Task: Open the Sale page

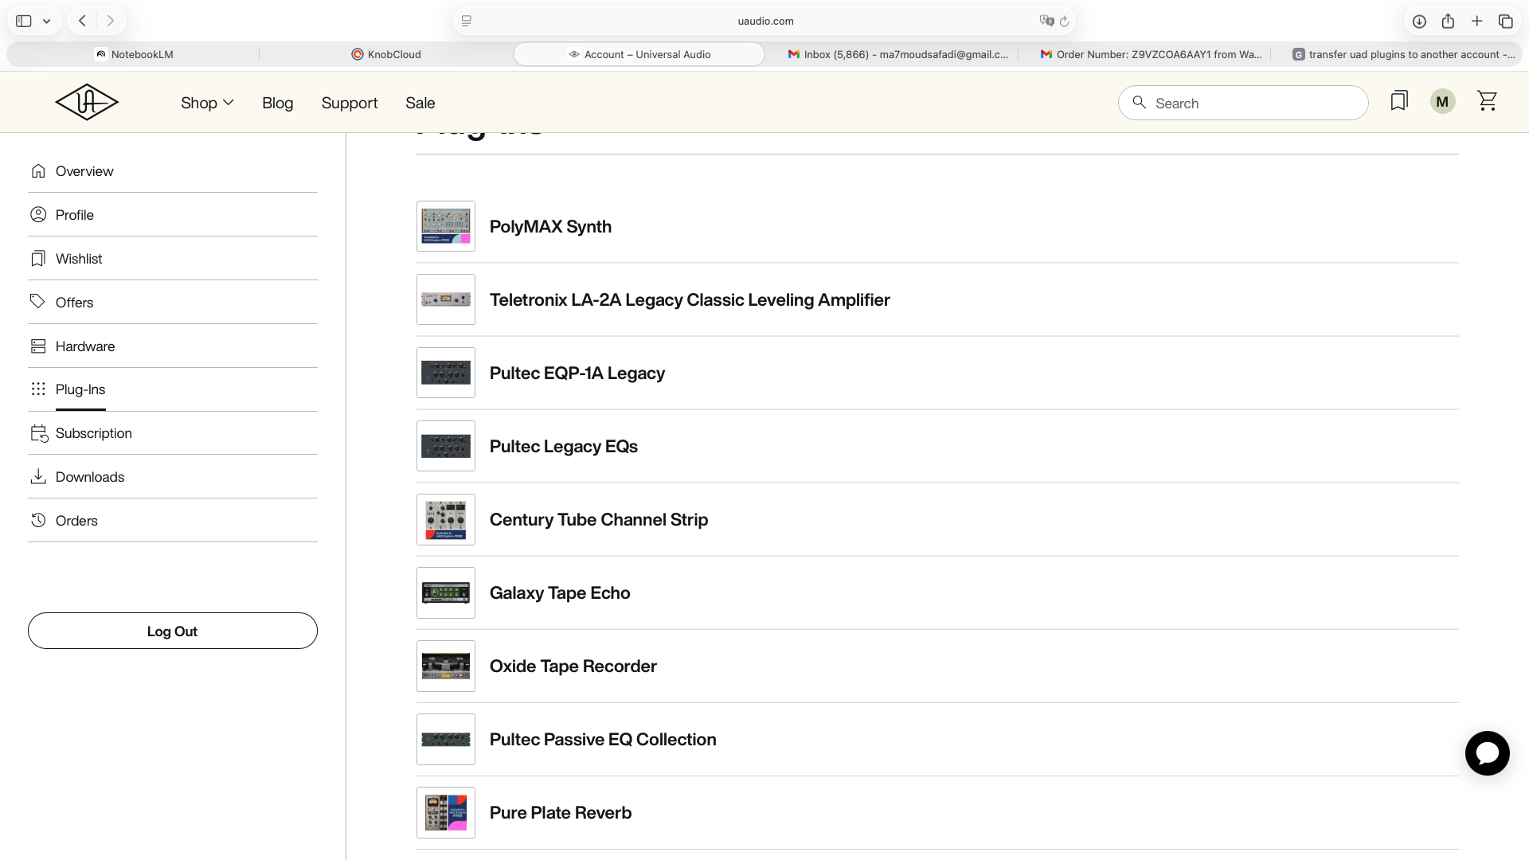Action: (420, 103)
